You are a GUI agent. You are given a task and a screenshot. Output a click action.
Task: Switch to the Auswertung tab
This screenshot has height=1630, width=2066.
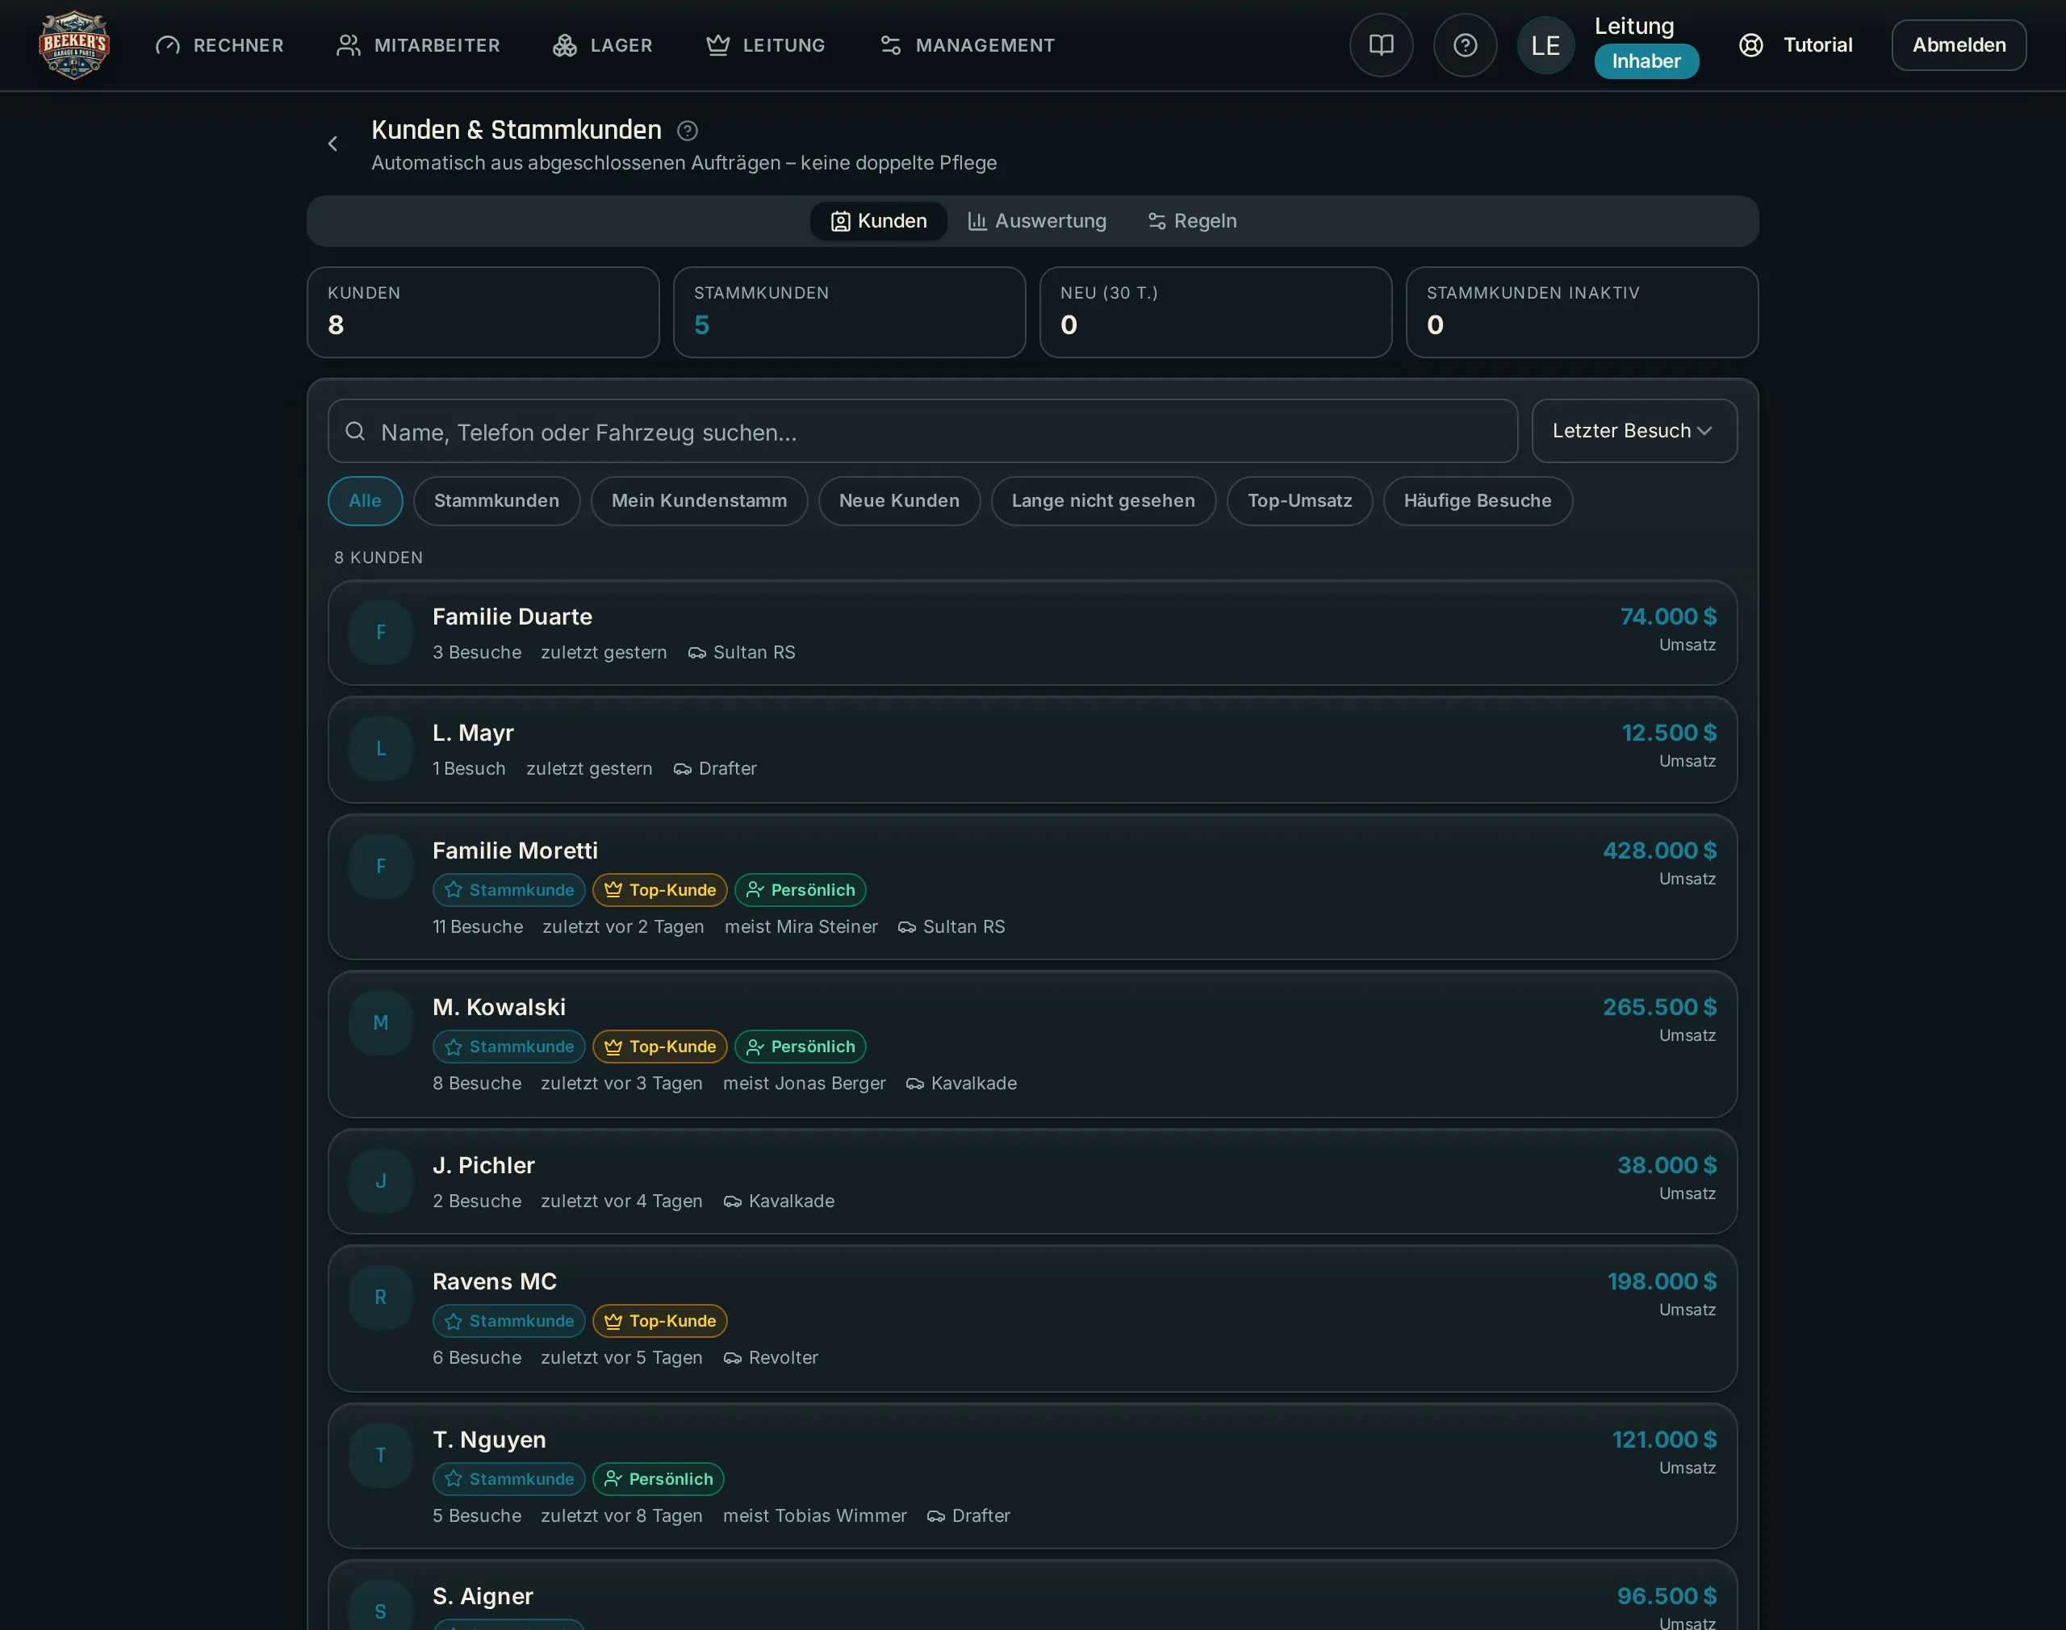tap(1036, 221)
